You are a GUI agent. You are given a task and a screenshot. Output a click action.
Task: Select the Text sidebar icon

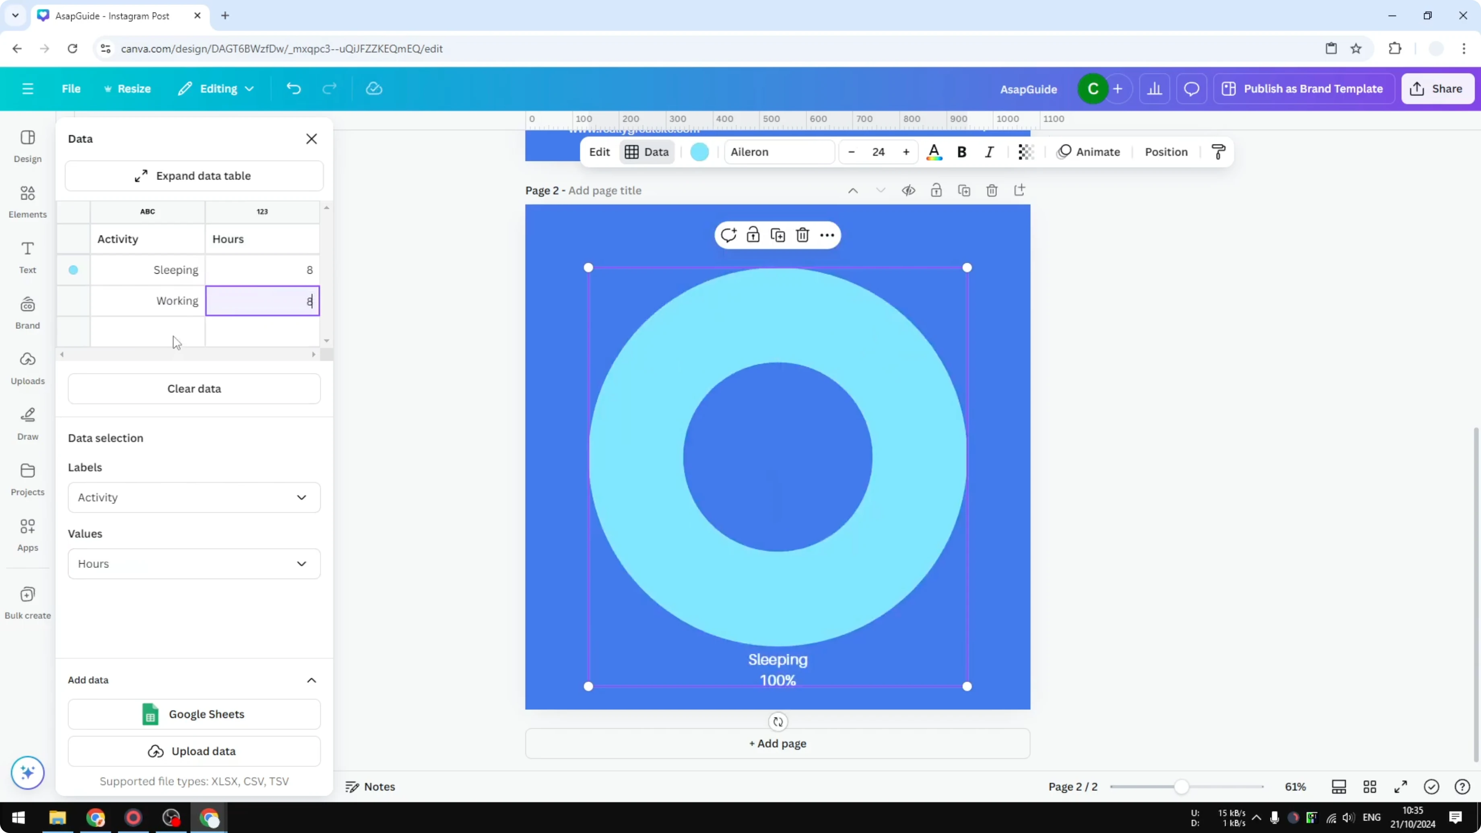(27, 256)
